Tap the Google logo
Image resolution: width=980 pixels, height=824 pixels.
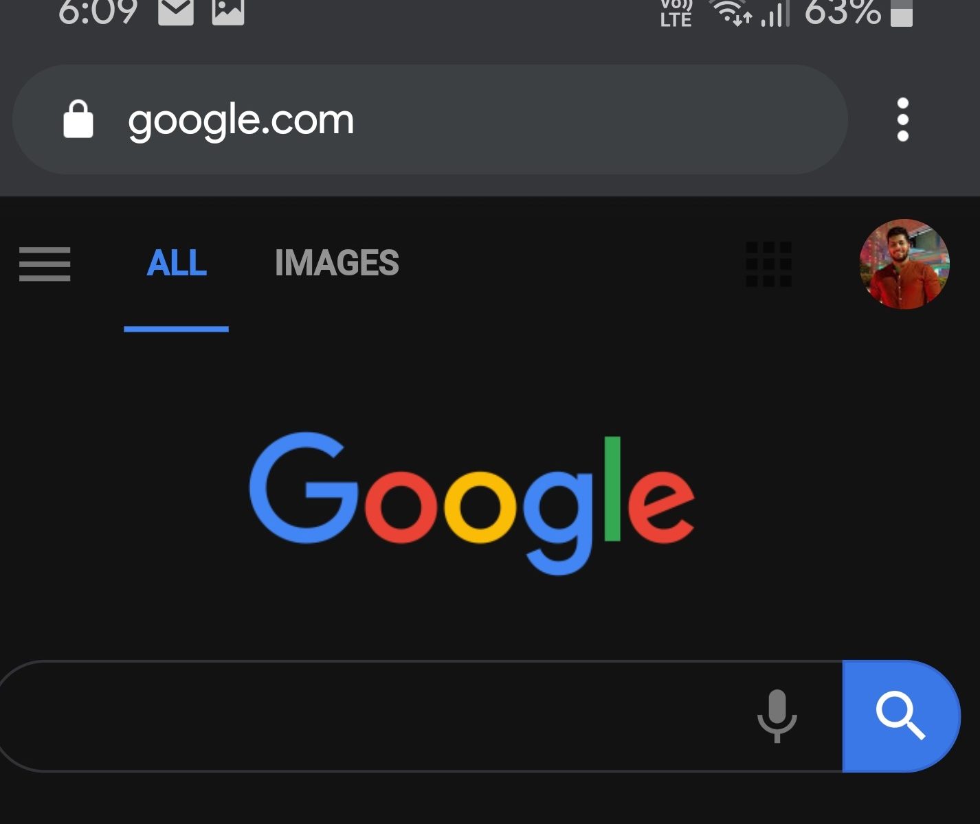[471, 503]
